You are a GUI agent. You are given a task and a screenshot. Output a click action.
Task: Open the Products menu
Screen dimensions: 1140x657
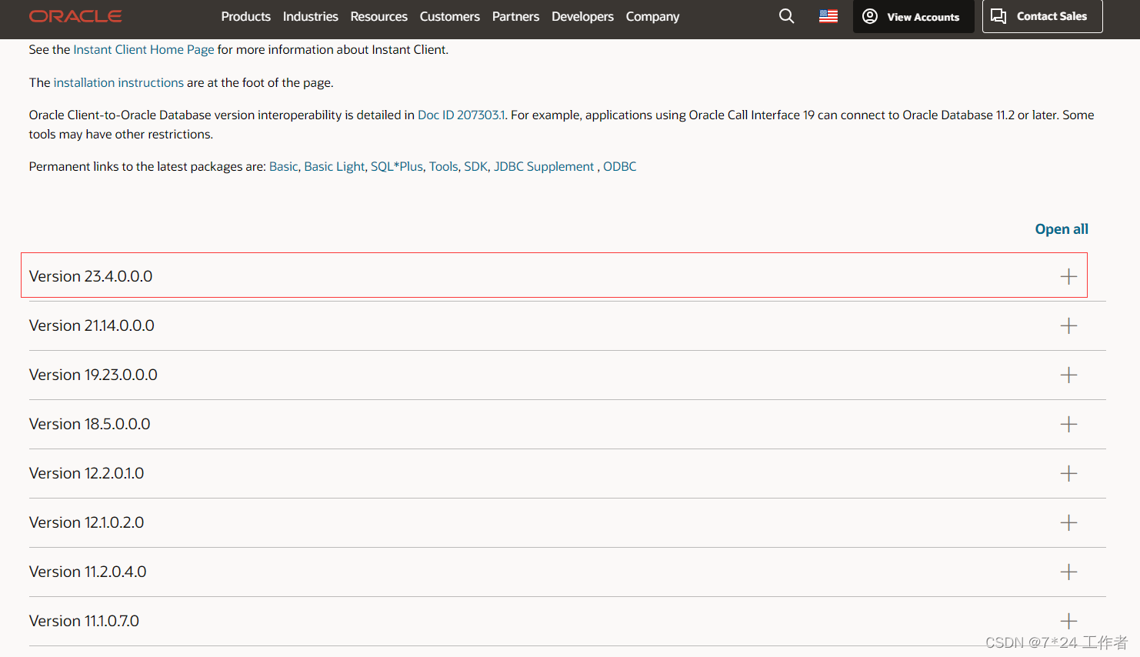coord(246,16)
